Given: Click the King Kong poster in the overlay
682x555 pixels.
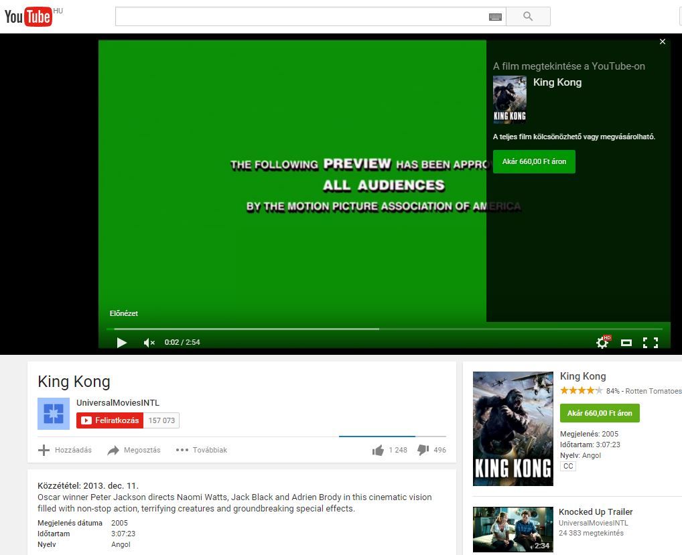Looking at the screenshot, I should click(x=510, y=100).
